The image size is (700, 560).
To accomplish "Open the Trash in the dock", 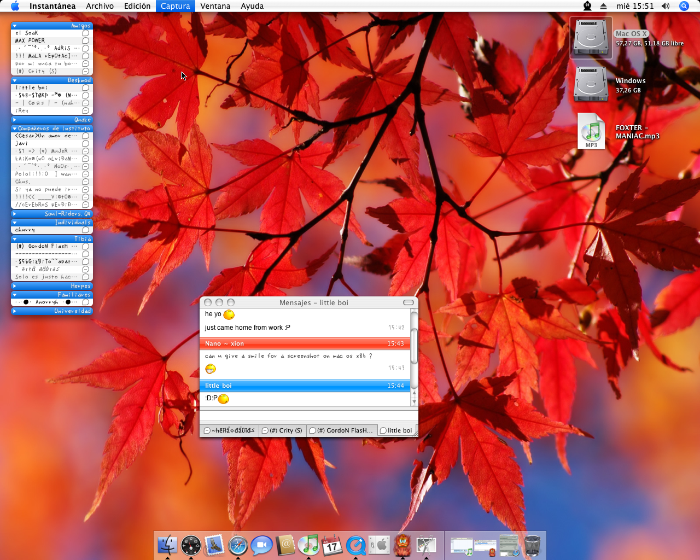I will (532, 545).
